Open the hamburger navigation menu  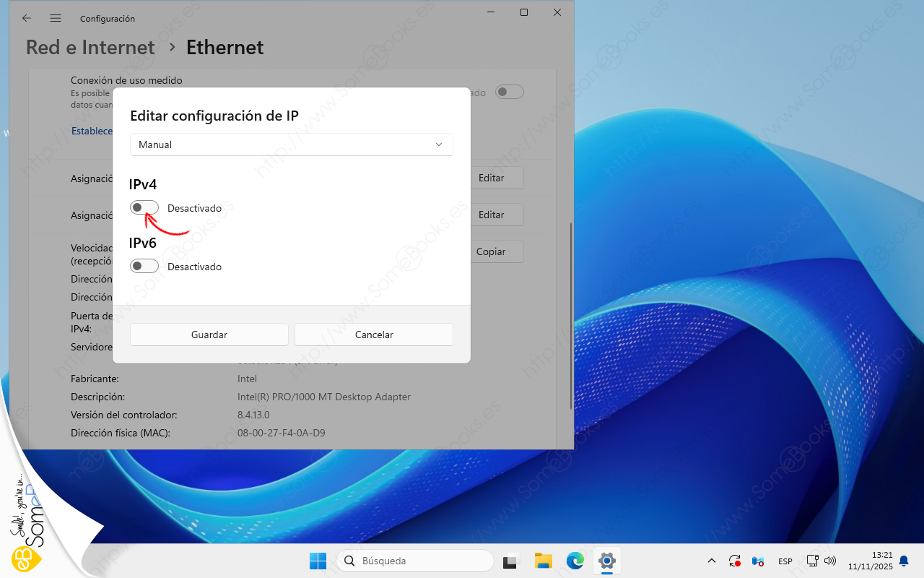[x=56, y=18]
